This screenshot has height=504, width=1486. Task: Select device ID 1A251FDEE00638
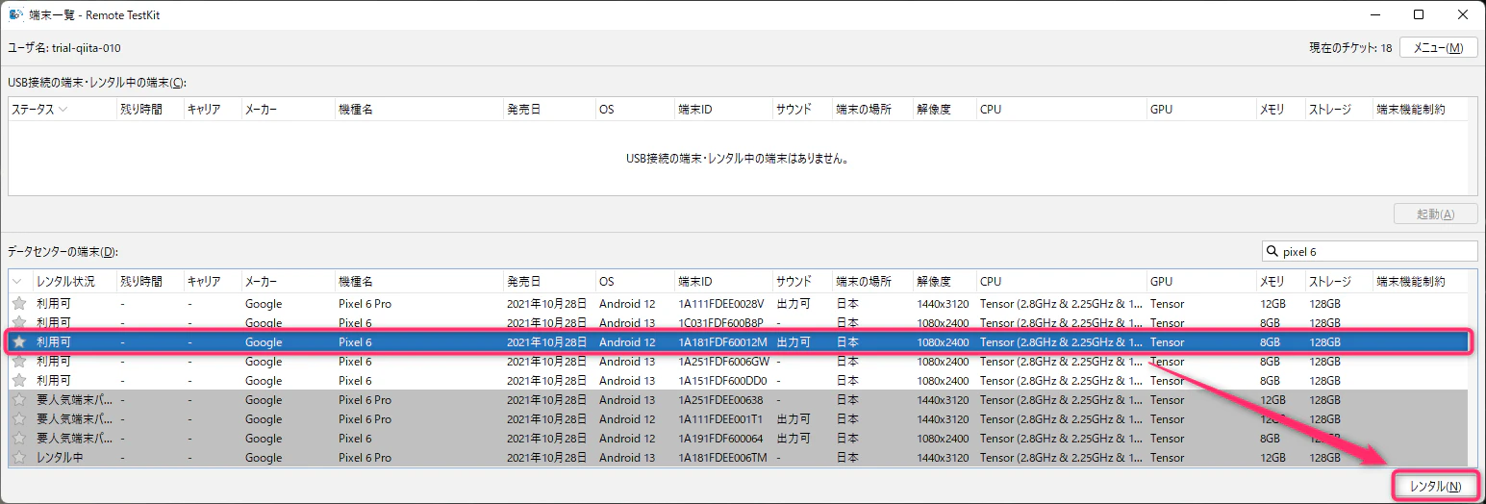pos(719,400)
